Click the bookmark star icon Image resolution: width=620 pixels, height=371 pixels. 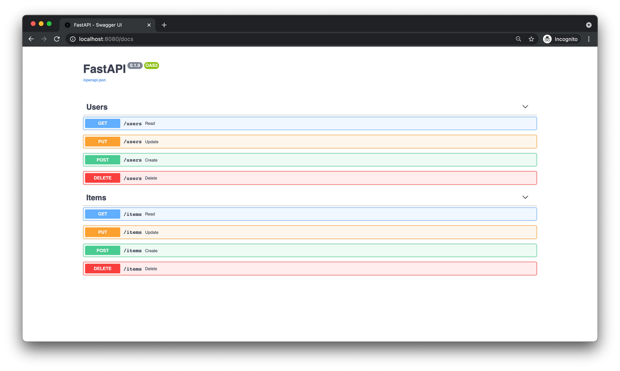pyautogui.click(x=531, y=39)
